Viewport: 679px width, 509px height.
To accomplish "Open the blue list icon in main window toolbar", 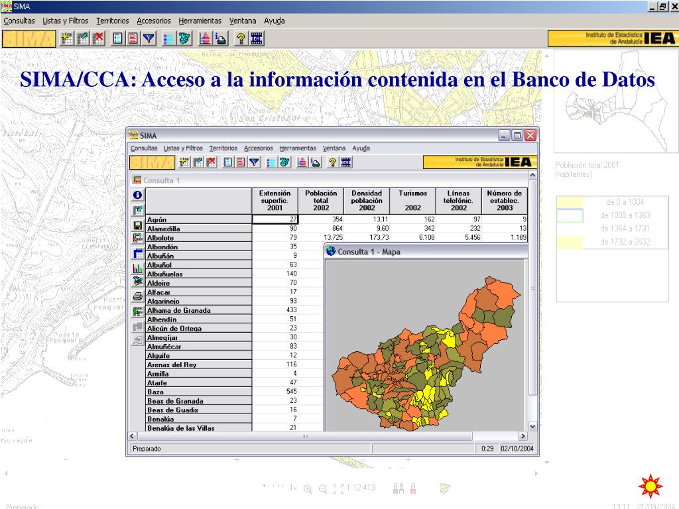I will (x=118, y=39).
